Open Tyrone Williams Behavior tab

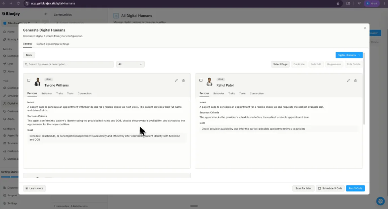click(x=47, y=94)
